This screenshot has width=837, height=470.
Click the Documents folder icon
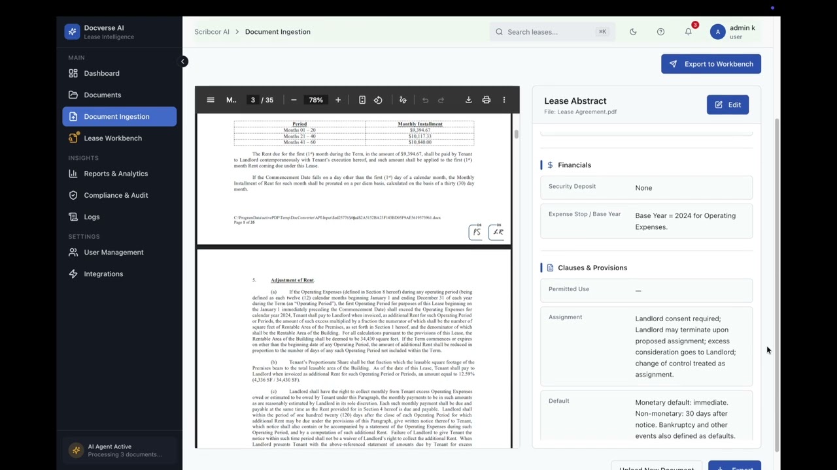coord(73,95)
